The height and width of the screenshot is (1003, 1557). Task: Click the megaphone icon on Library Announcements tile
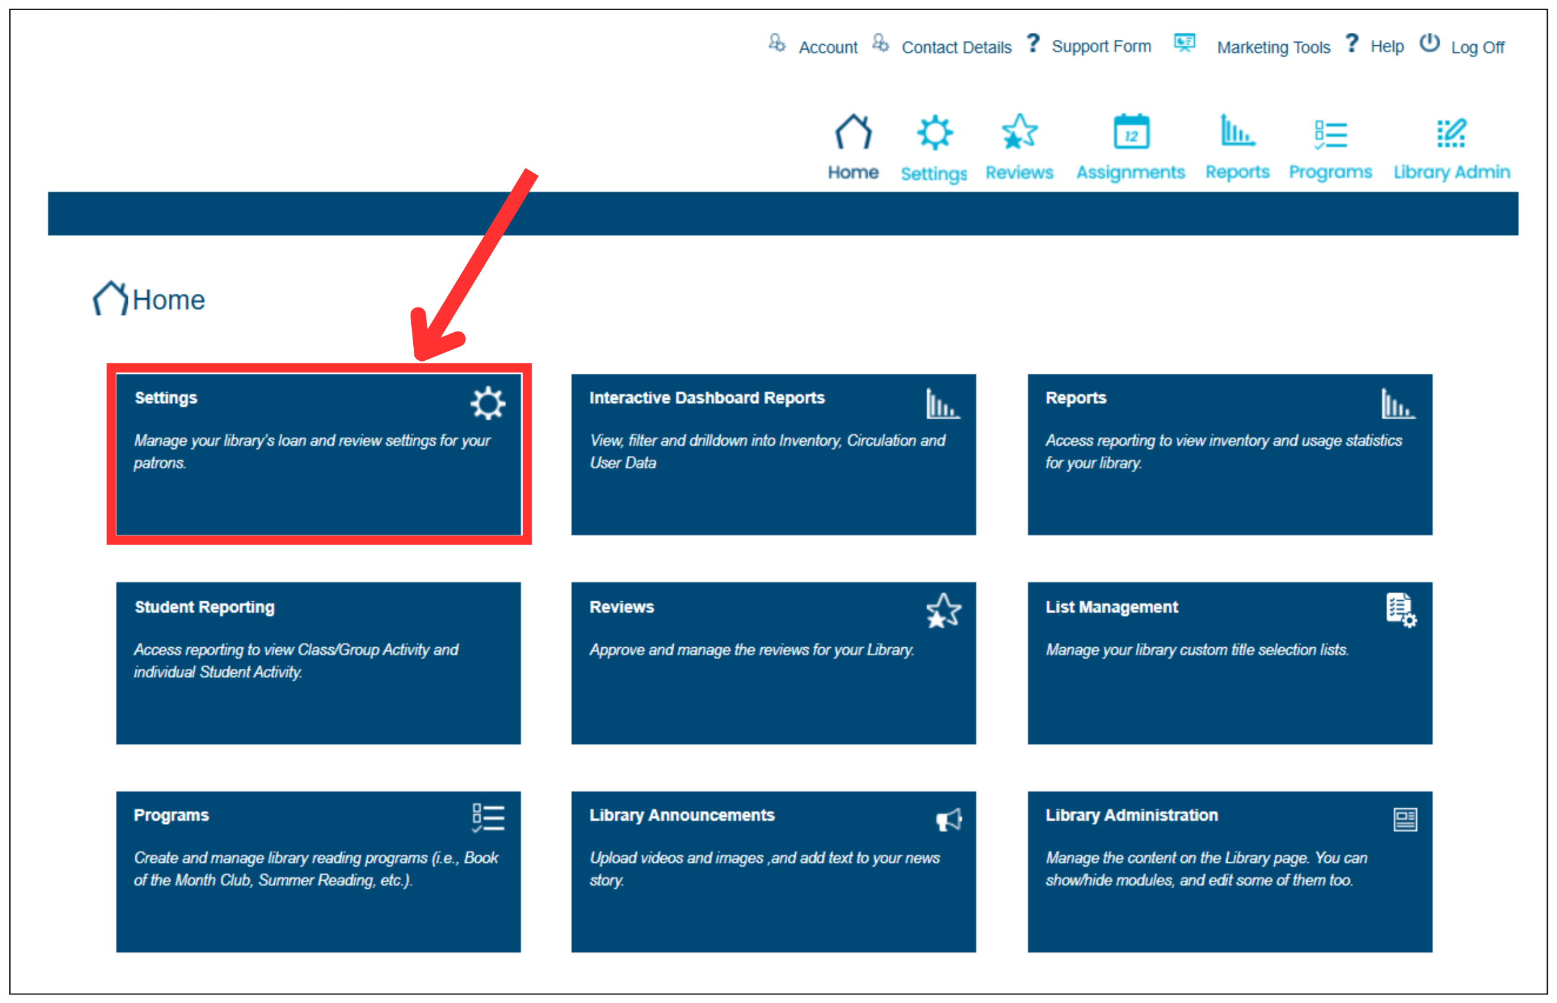948,820
